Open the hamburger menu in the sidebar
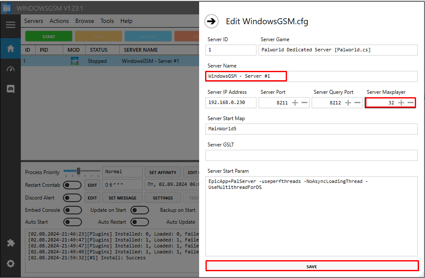Viewport: 425px width, 278px height. tap(10, 25)
